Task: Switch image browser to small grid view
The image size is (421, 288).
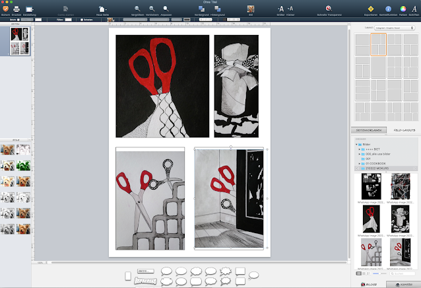Action: click(x=364, y=273)
